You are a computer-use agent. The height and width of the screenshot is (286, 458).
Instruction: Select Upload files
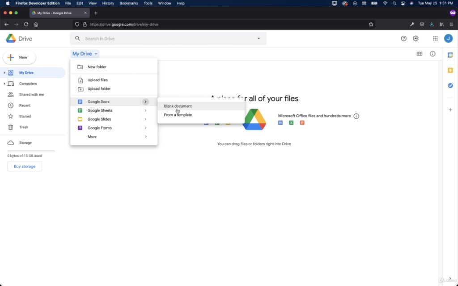point(114,80)
